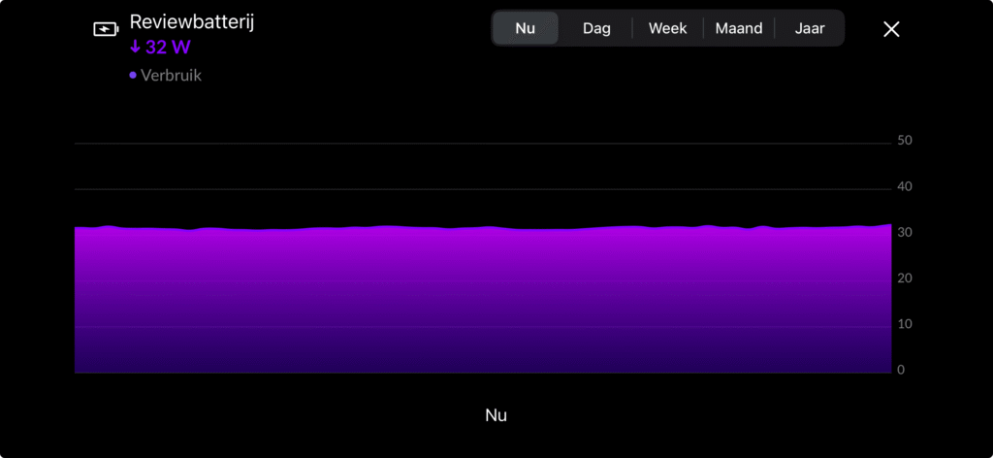
Task: Click inside the purple consumption graph area
Action: point(482,301)
